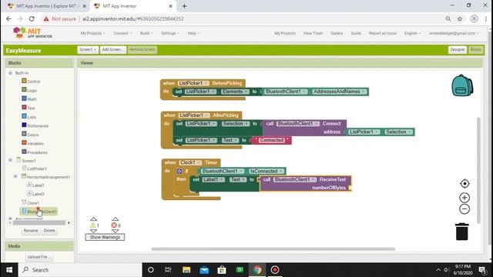Select the Text blocks category
Screen dimensions: 493x277
[x=31, y=108]
